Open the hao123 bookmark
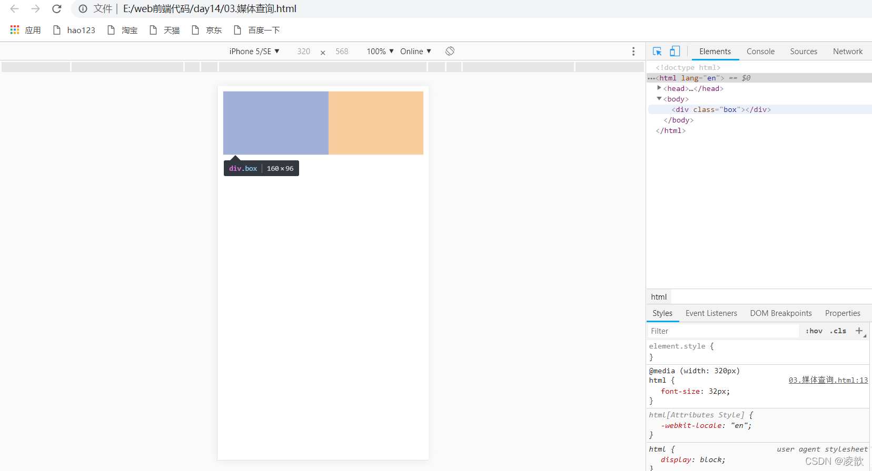The image size is (872, 471). click(74, 30)
